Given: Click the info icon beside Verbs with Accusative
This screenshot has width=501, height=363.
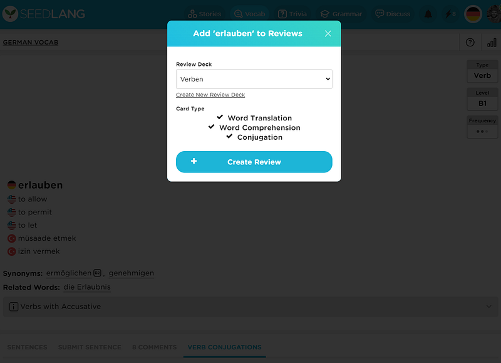Looking at the screenshot, I should (x=14, y=307).
